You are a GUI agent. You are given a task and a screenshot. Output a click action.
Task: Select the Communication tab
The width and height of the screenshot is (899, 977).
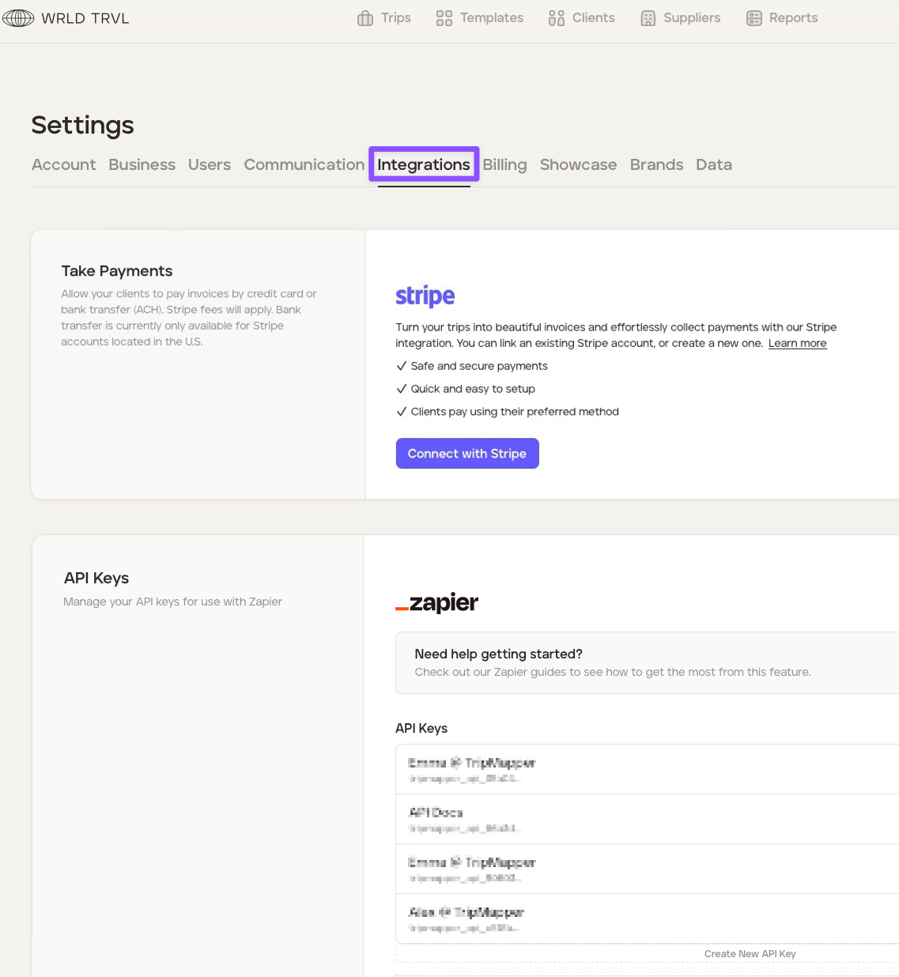coord(304,164)
